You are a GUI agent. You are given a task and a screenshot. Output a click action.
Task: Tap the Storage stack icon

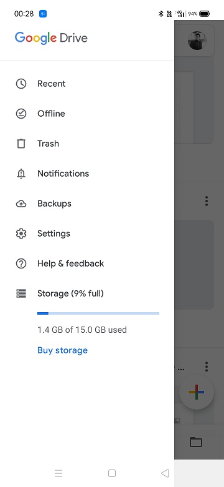click(x=21, y=293)
